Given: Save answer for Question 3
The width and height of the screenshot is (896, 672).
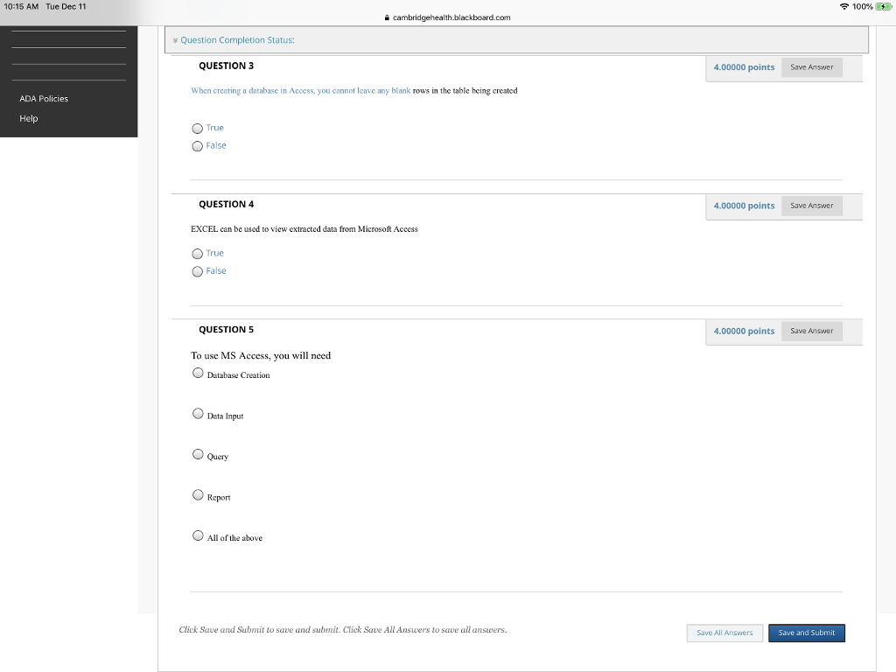Looking at the screenshot, I should (811, 67).
